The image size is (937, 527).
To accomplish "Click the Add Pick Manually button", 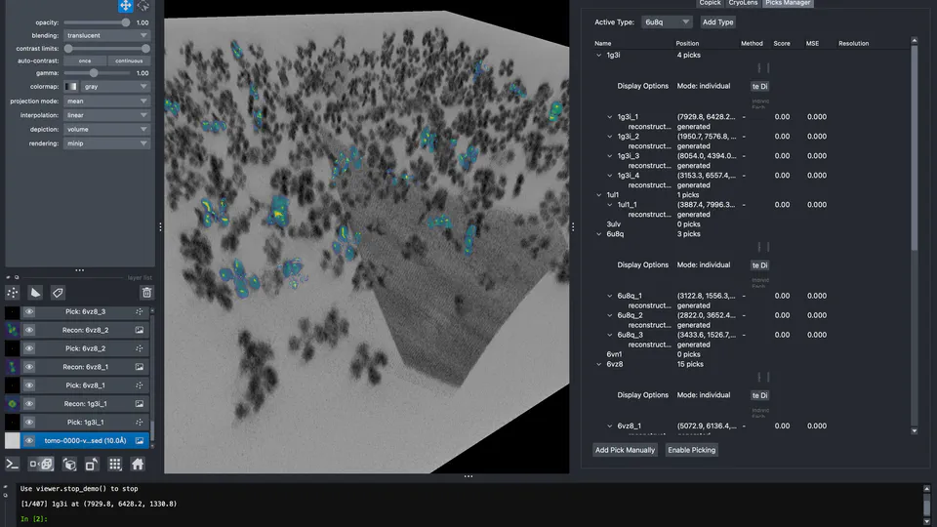I will (x=625, y=450).
